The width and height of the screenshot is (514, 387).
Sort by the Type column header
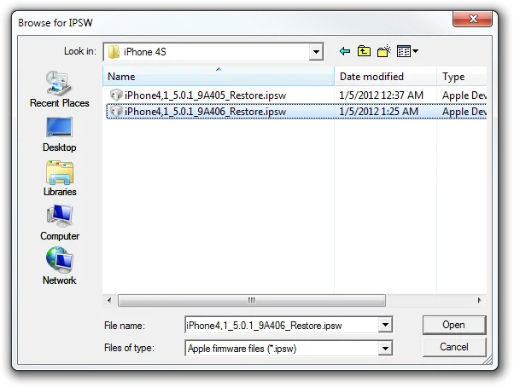(462, 77)
